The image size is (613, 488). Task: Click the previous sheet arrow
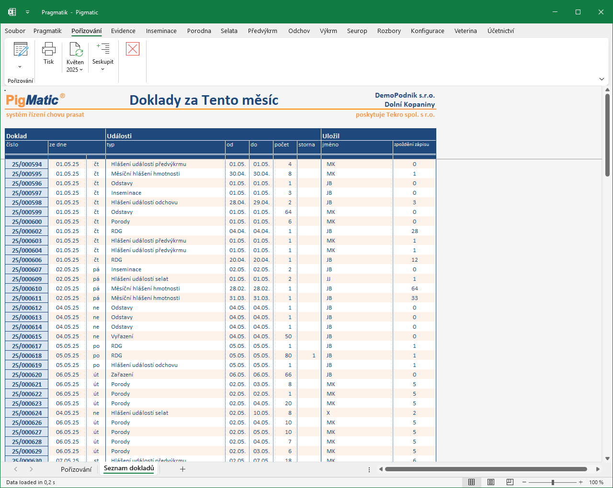[x=16, y=469]
